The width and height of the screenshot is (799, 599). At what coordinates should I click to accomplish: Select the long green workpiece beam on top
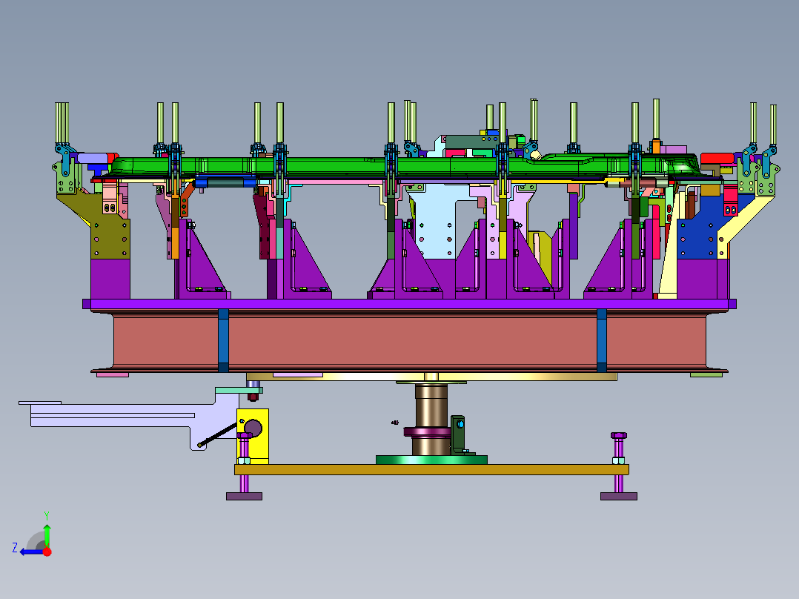coord(402,166)
